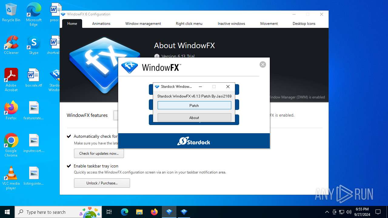Open the Movement tab
Viewport: 388px width, 218px height.
click(x=269, y=23)
